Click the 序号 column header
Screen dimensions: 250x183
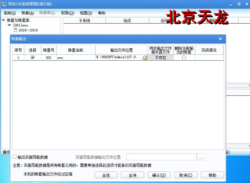18,50
